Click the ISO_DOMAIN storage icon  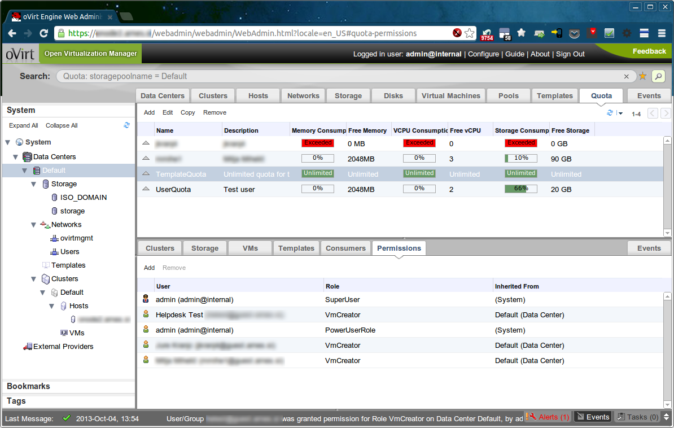point(54,198)
